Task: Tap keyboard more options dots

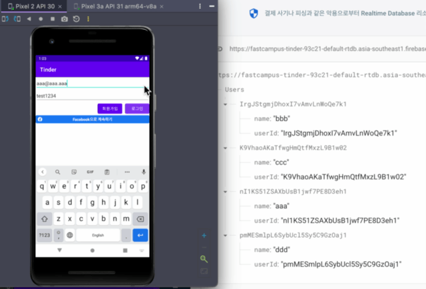Action: click(x=127, y=172)
